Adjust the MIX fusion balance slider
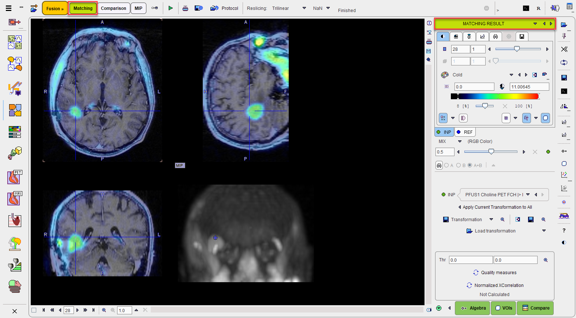Screen dimensions: 576x318 pos(491,152)
